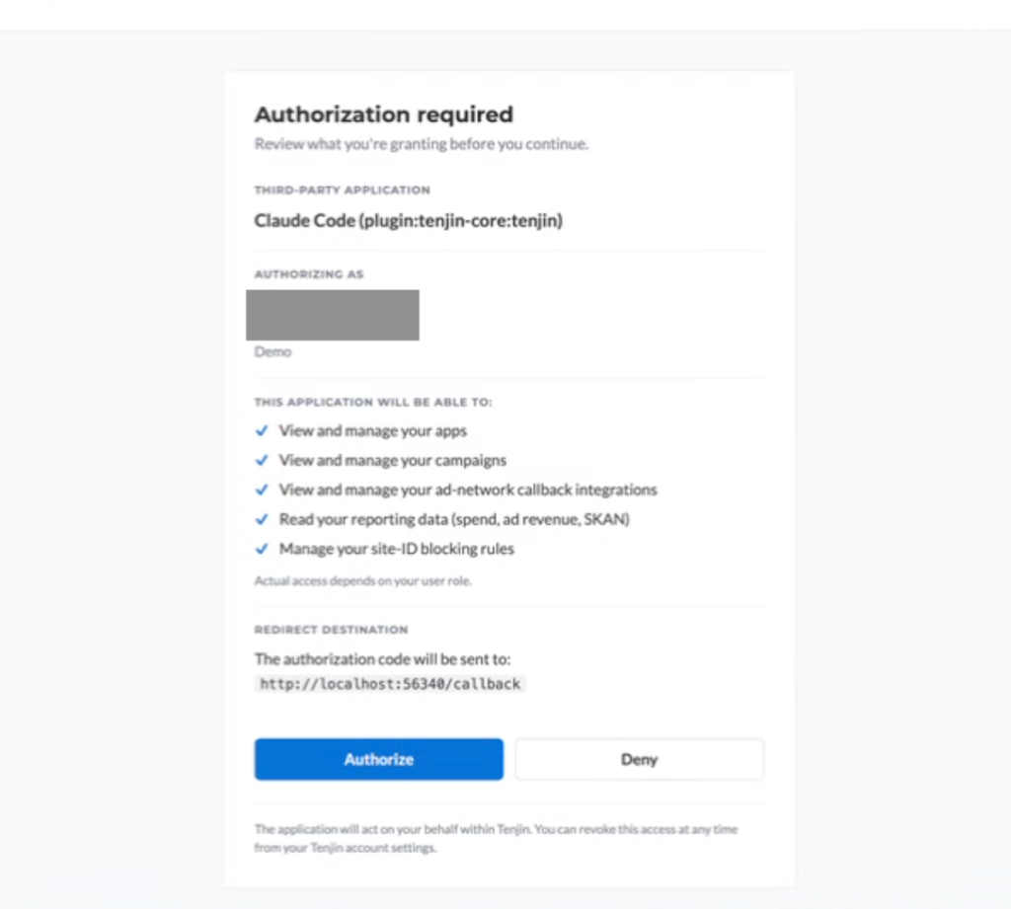Click the Authorization required heading
1011x909 pixels.
(x=384, y=114)
